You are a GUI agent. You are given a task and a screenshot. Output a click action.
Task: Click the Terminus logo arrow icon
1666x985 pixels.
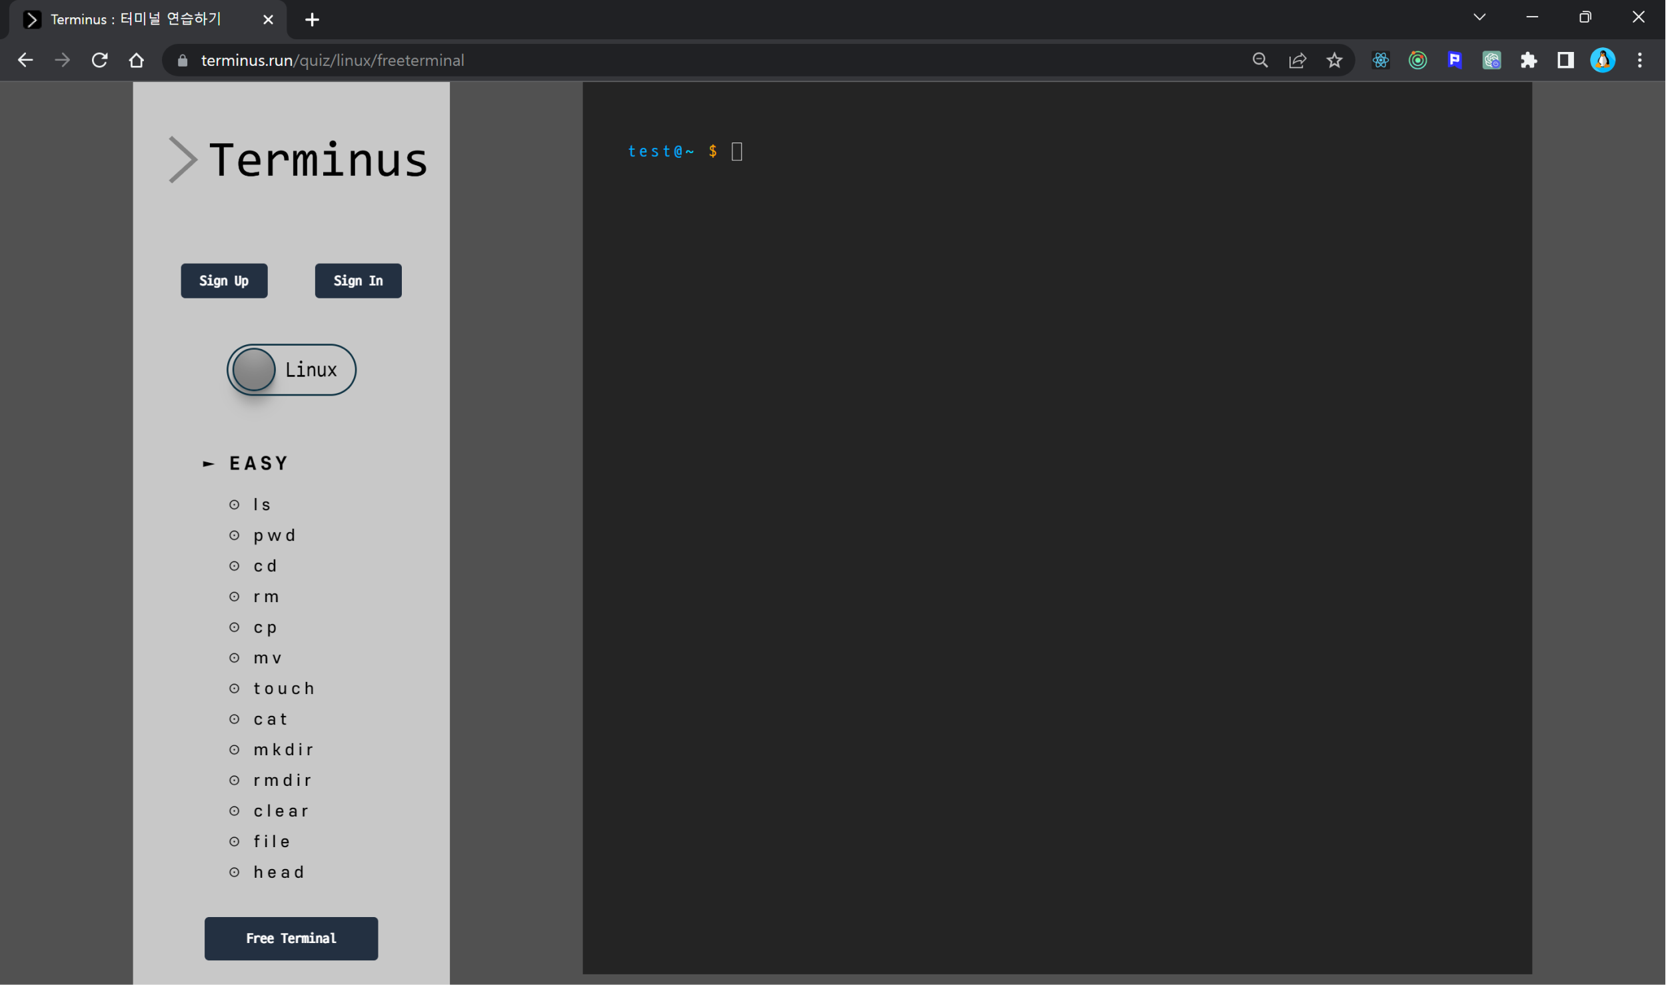point(182,160)
